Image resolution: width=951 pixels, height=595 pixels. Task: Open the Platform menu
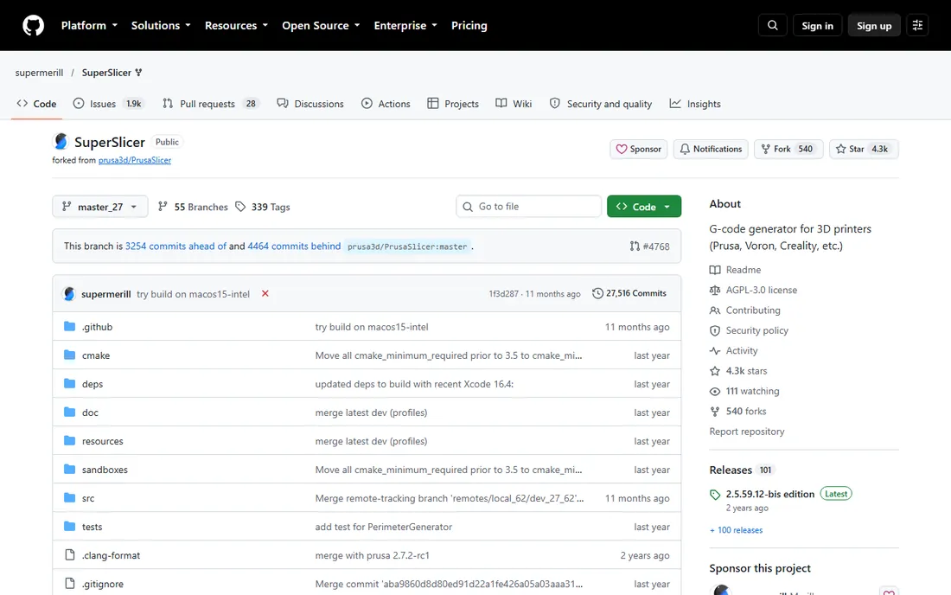[89, 25]
